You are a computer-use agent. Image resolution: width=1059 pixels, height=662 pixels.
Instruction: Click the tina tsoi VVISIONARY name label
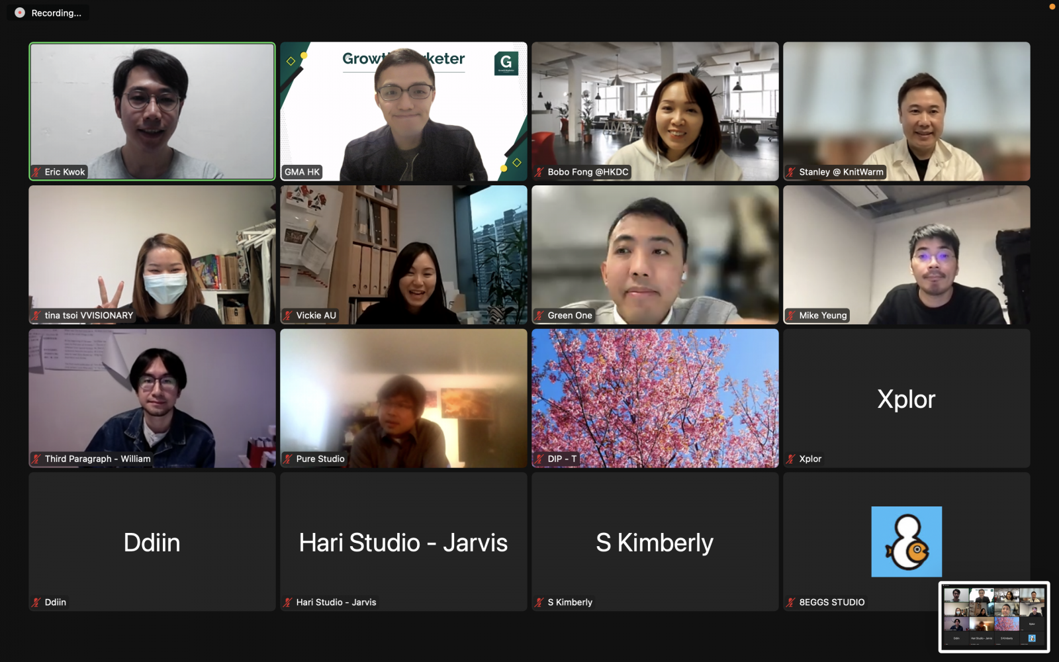pyautogui.click(x=89, y=316)
